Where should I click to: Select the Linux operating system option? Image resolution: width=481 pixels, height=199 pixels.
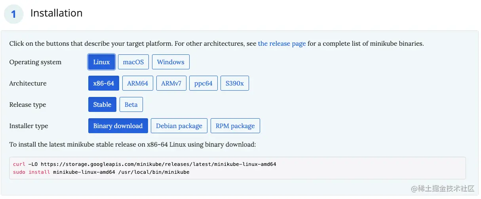tap(101, 62)
